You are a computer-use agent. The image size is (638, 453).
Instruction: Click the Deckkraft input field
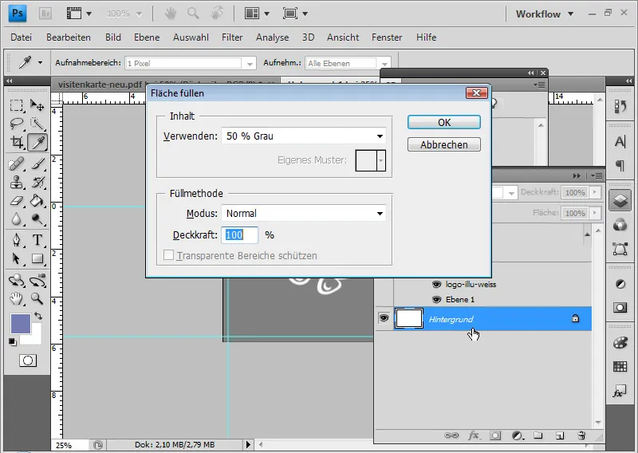tap(240, 234)
